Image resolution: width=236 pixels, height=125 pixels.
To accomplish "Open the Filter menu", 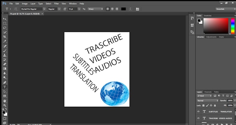I will click(57, 3).
